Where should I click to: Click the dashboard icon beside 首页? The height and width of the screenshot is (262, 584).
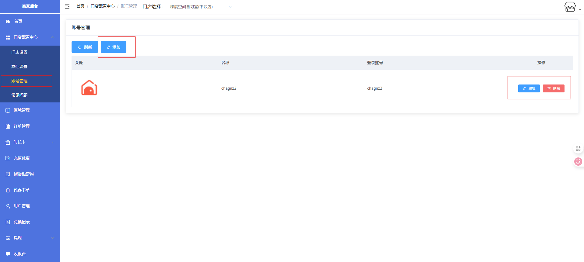tap(8, 22)
